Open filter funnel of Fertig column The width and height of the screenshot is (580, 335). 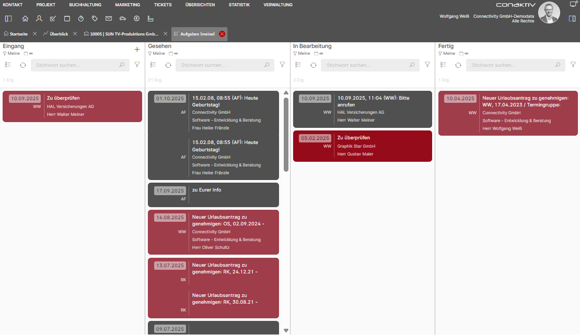pos(573,65)
